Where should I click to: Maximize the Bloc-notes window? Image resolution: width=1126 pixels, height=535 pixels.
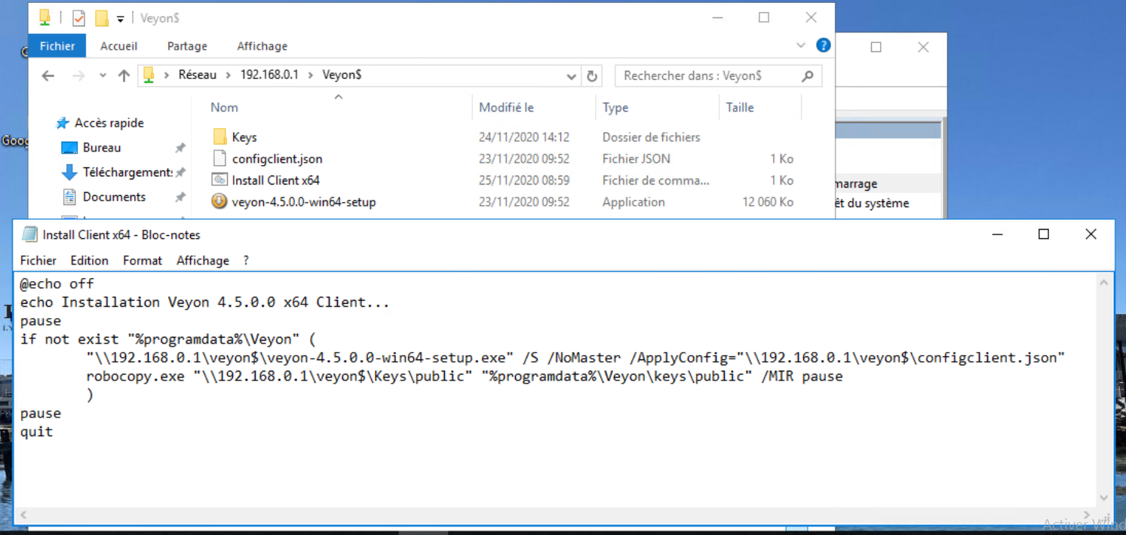[x=1044, y=234]
